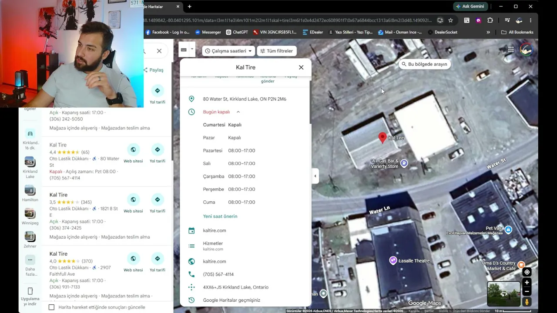Open the purple extension in the toolbar

point(478,20)
